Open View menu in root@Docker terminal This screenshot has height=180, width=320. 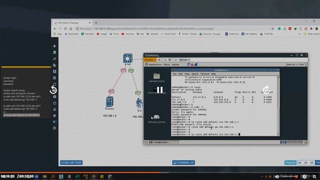(187, 74)
